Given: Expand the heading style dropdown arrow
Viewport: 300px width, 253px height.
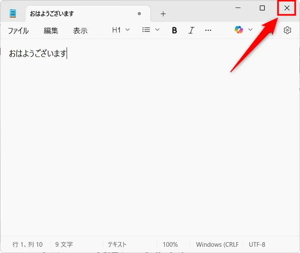Looking at the screenshot, I should tap(128, 30).
